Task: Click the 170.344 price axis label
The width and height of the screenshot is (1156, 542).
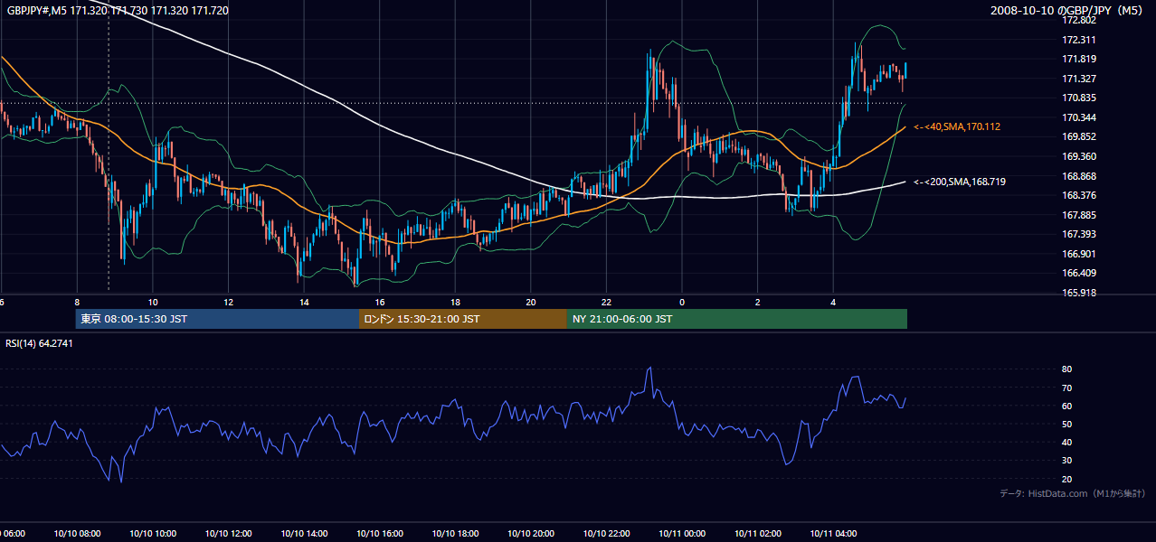Action: tap(1079, 117)
